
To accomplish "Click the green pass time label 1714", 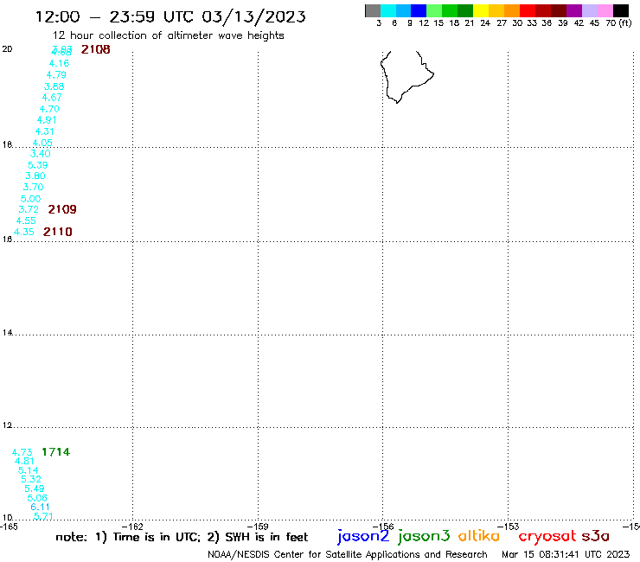I will [56, 452].
